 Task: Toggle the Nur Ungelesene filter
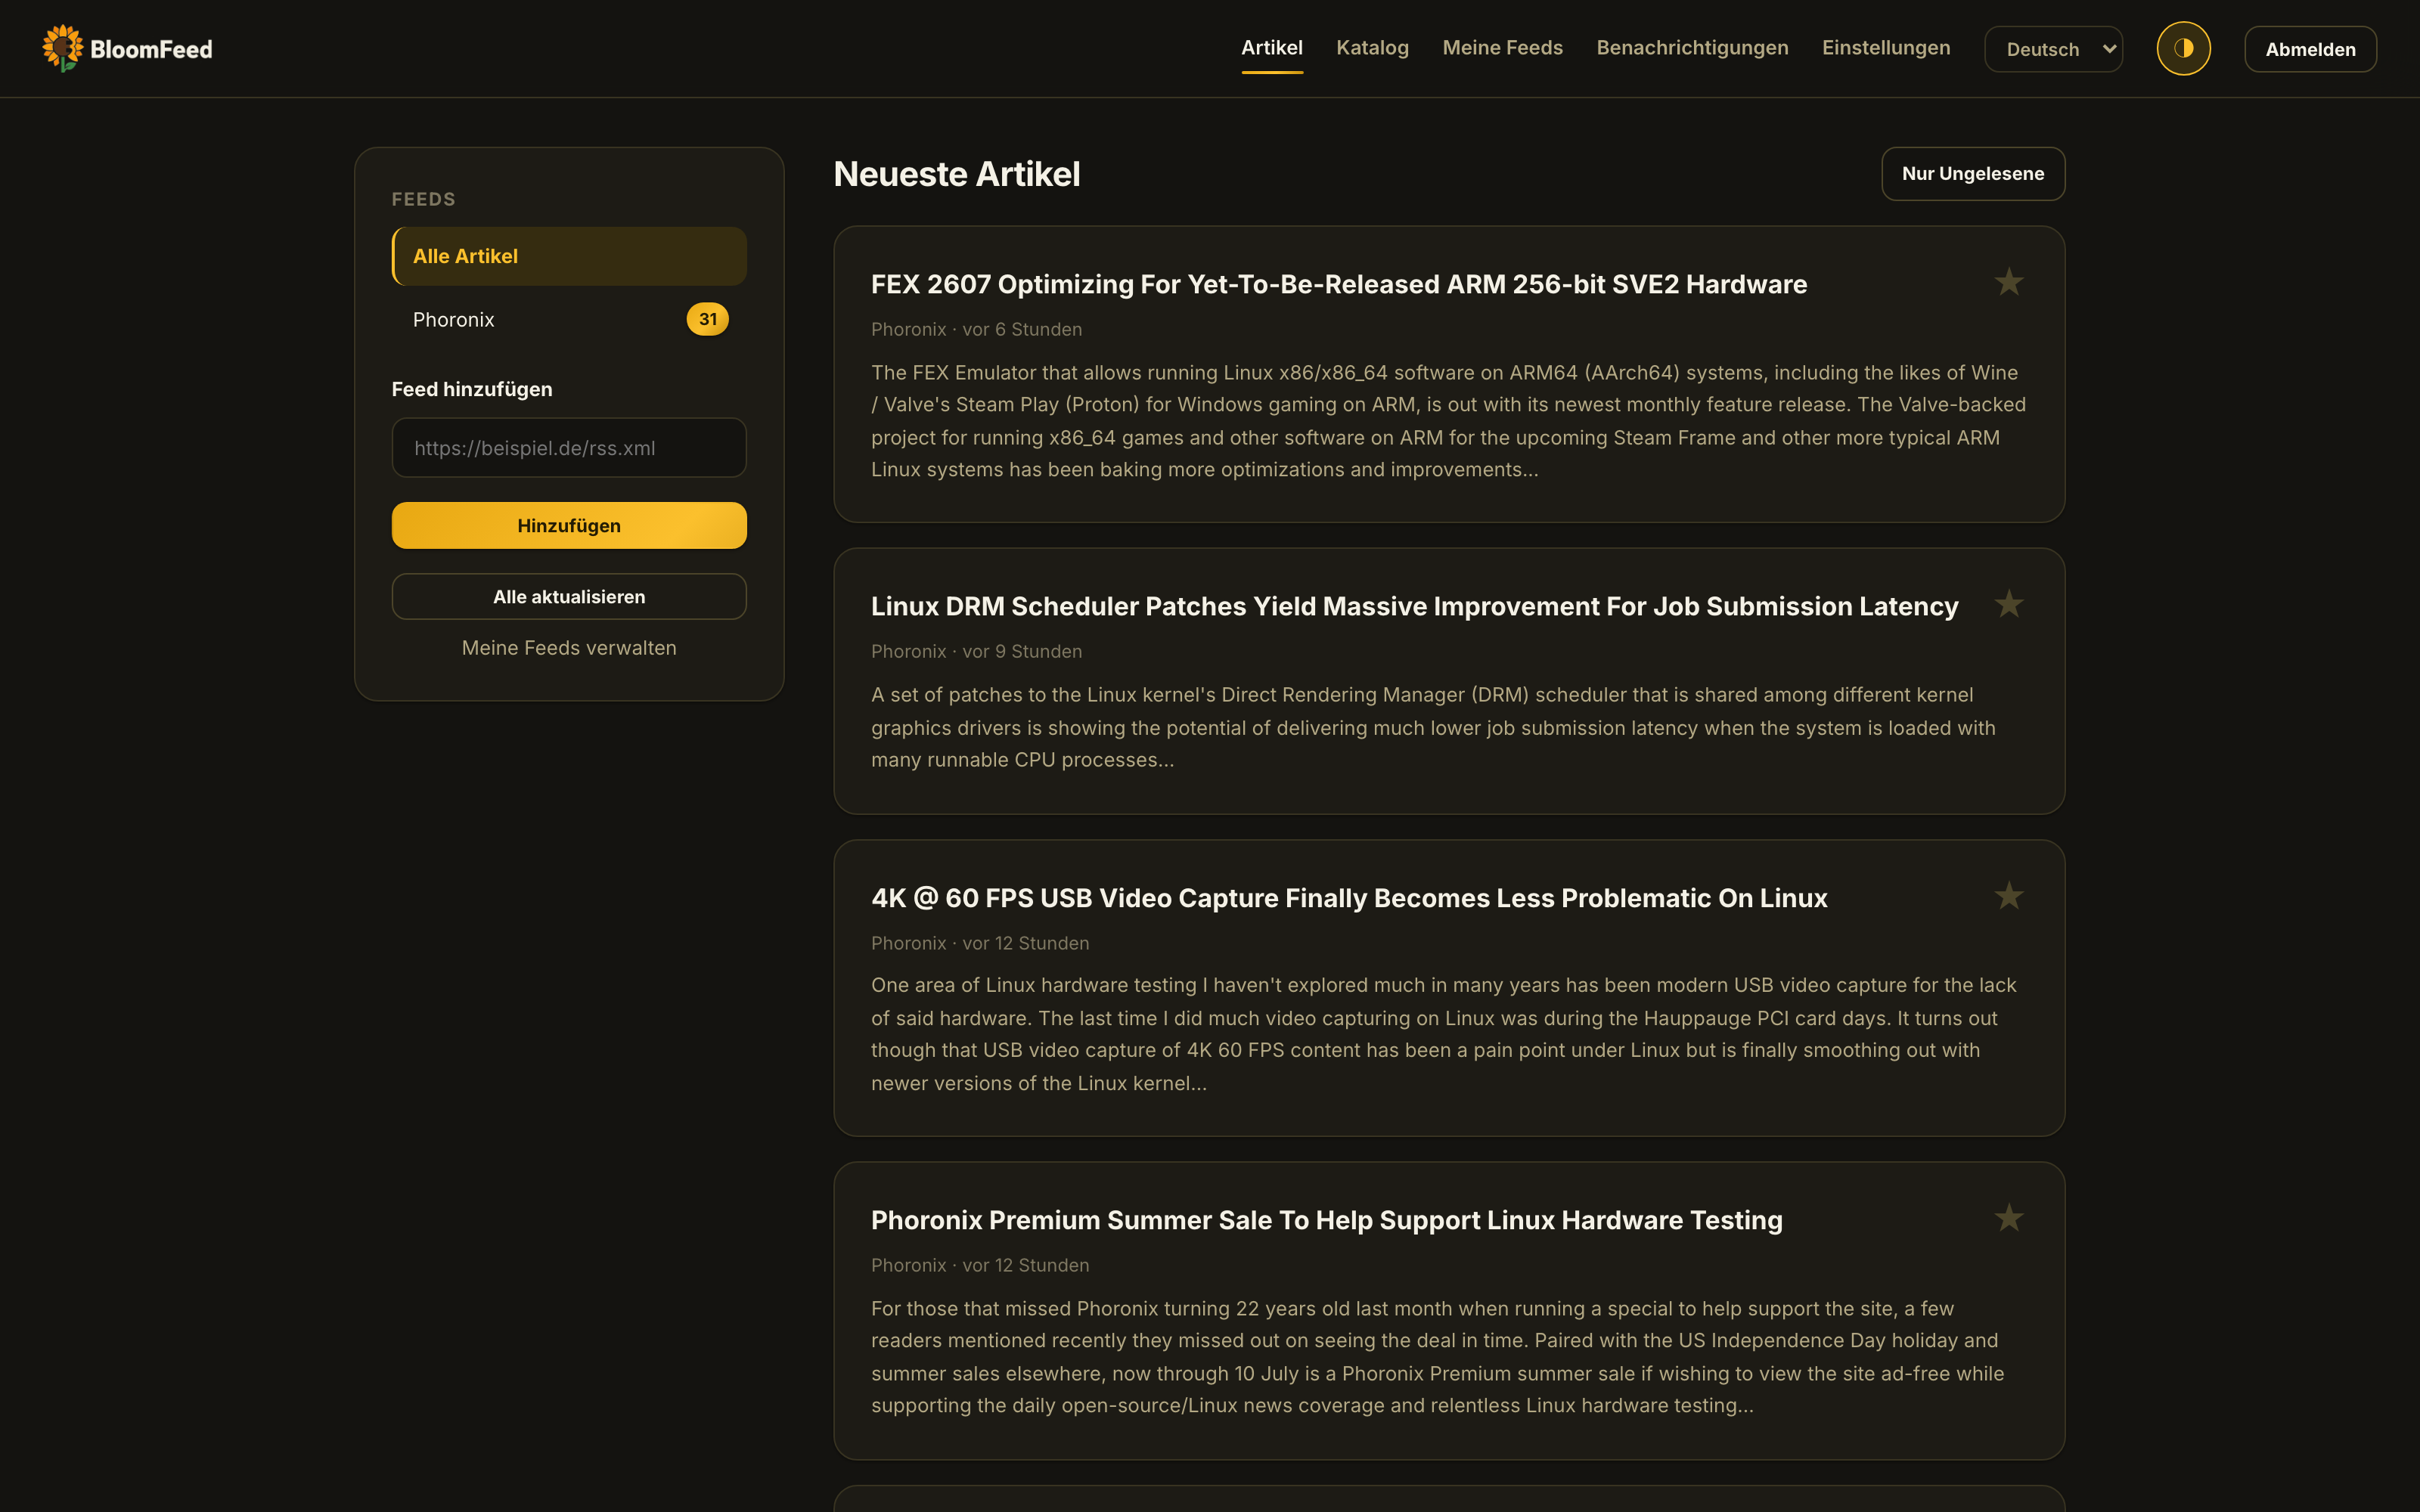[1972, 174]
